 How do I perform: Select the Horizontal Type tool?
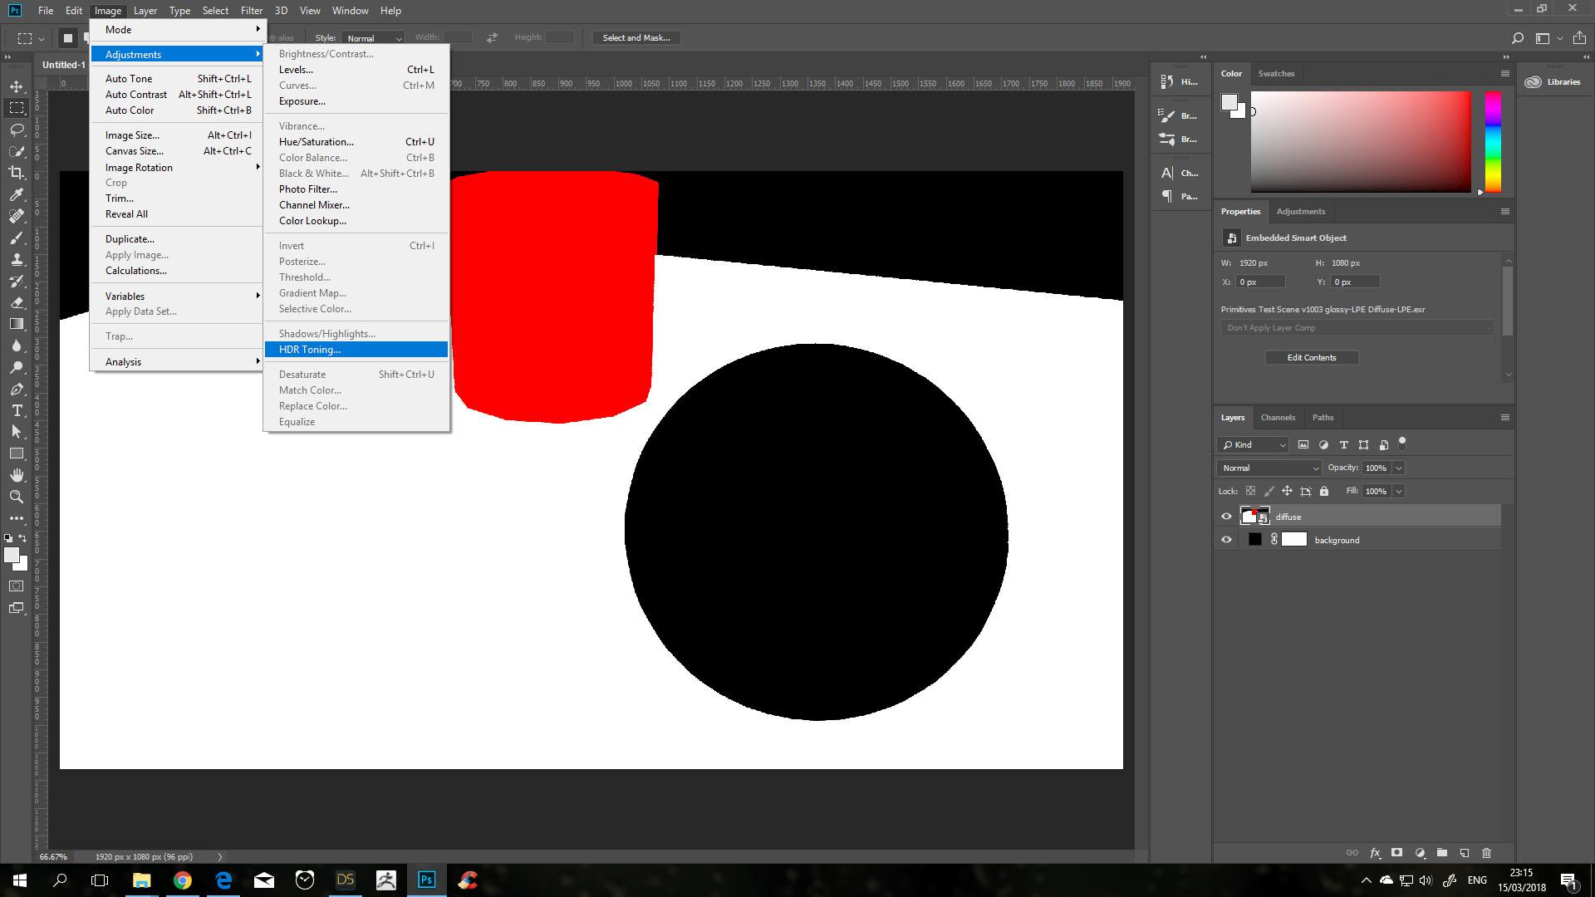pyautogui.click(x=17, y=410)
